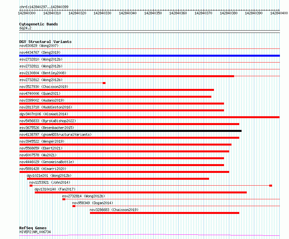Click ruler position 142840340
Image resolution: width=289 pixels, height=239 pixels.
128,13
